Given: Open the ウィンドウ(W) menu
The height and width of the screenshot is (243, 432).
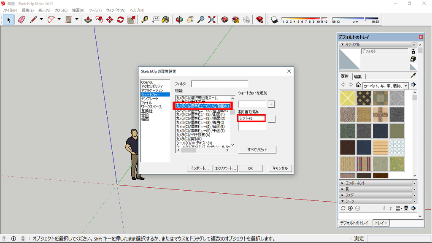Looking at the screenshot, I should coord(116,10).
